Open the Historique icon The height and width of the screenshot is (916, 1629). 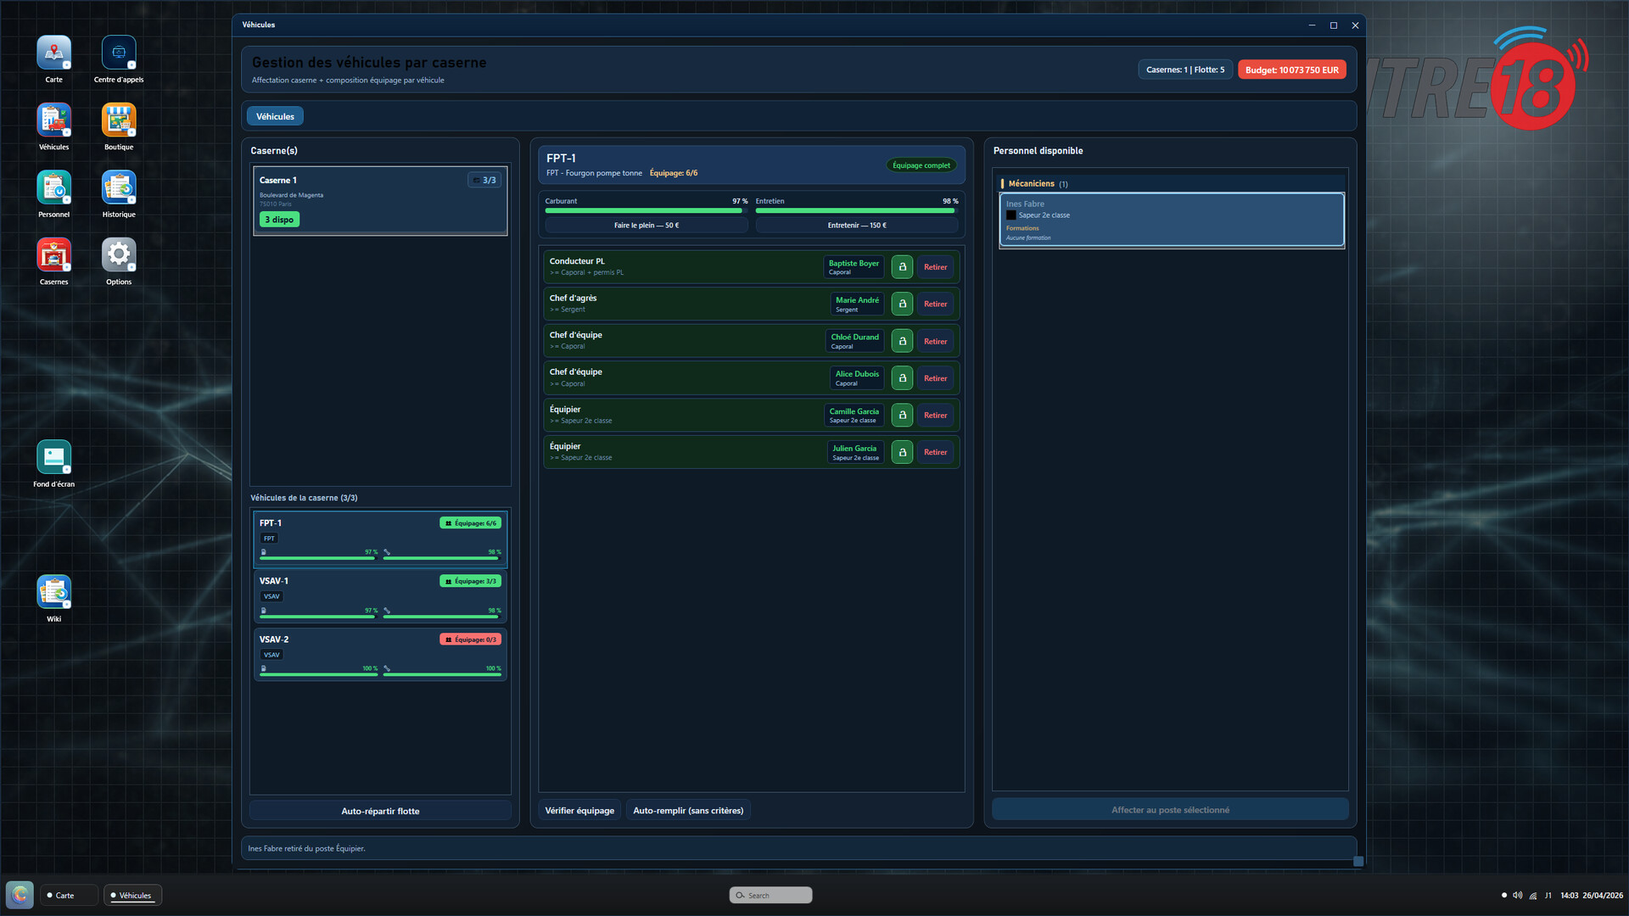click(x=119, y=194)
